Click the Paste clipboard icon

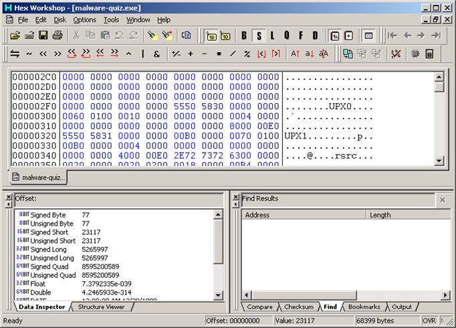[x=105, y=35]
